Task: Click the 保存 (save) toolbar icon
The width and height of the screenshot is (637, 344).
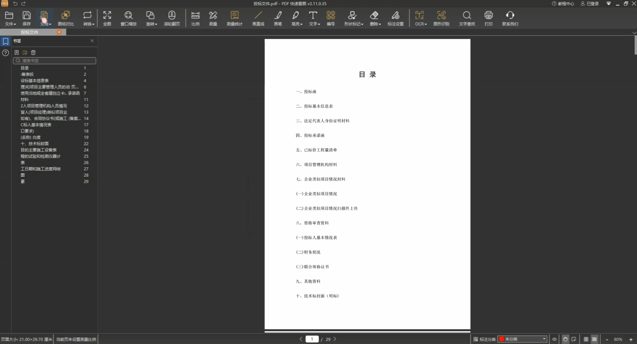Action: pyautogui.click(x=27, y=18)
